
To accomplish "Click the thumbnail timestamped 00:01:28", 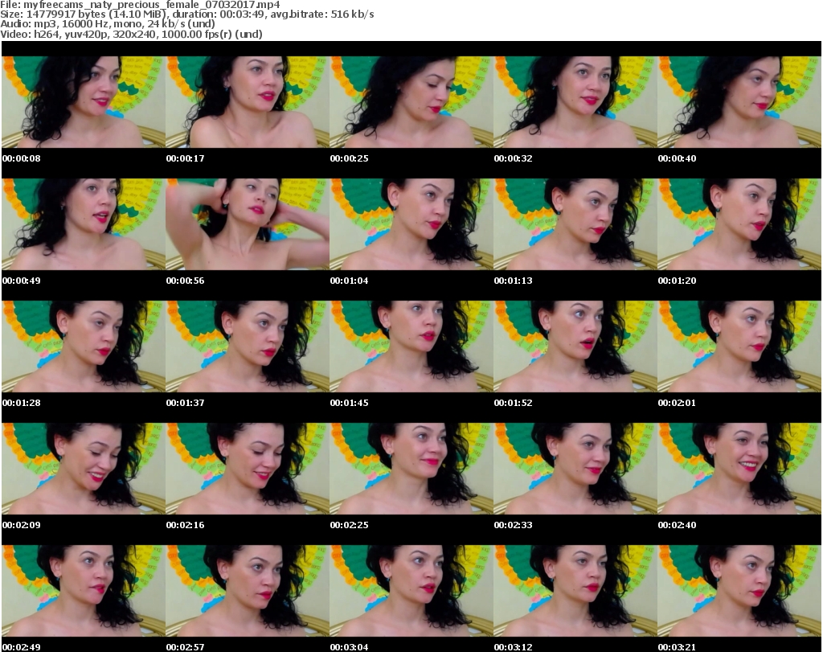I will pyautogui.click(x=84, y=347).
